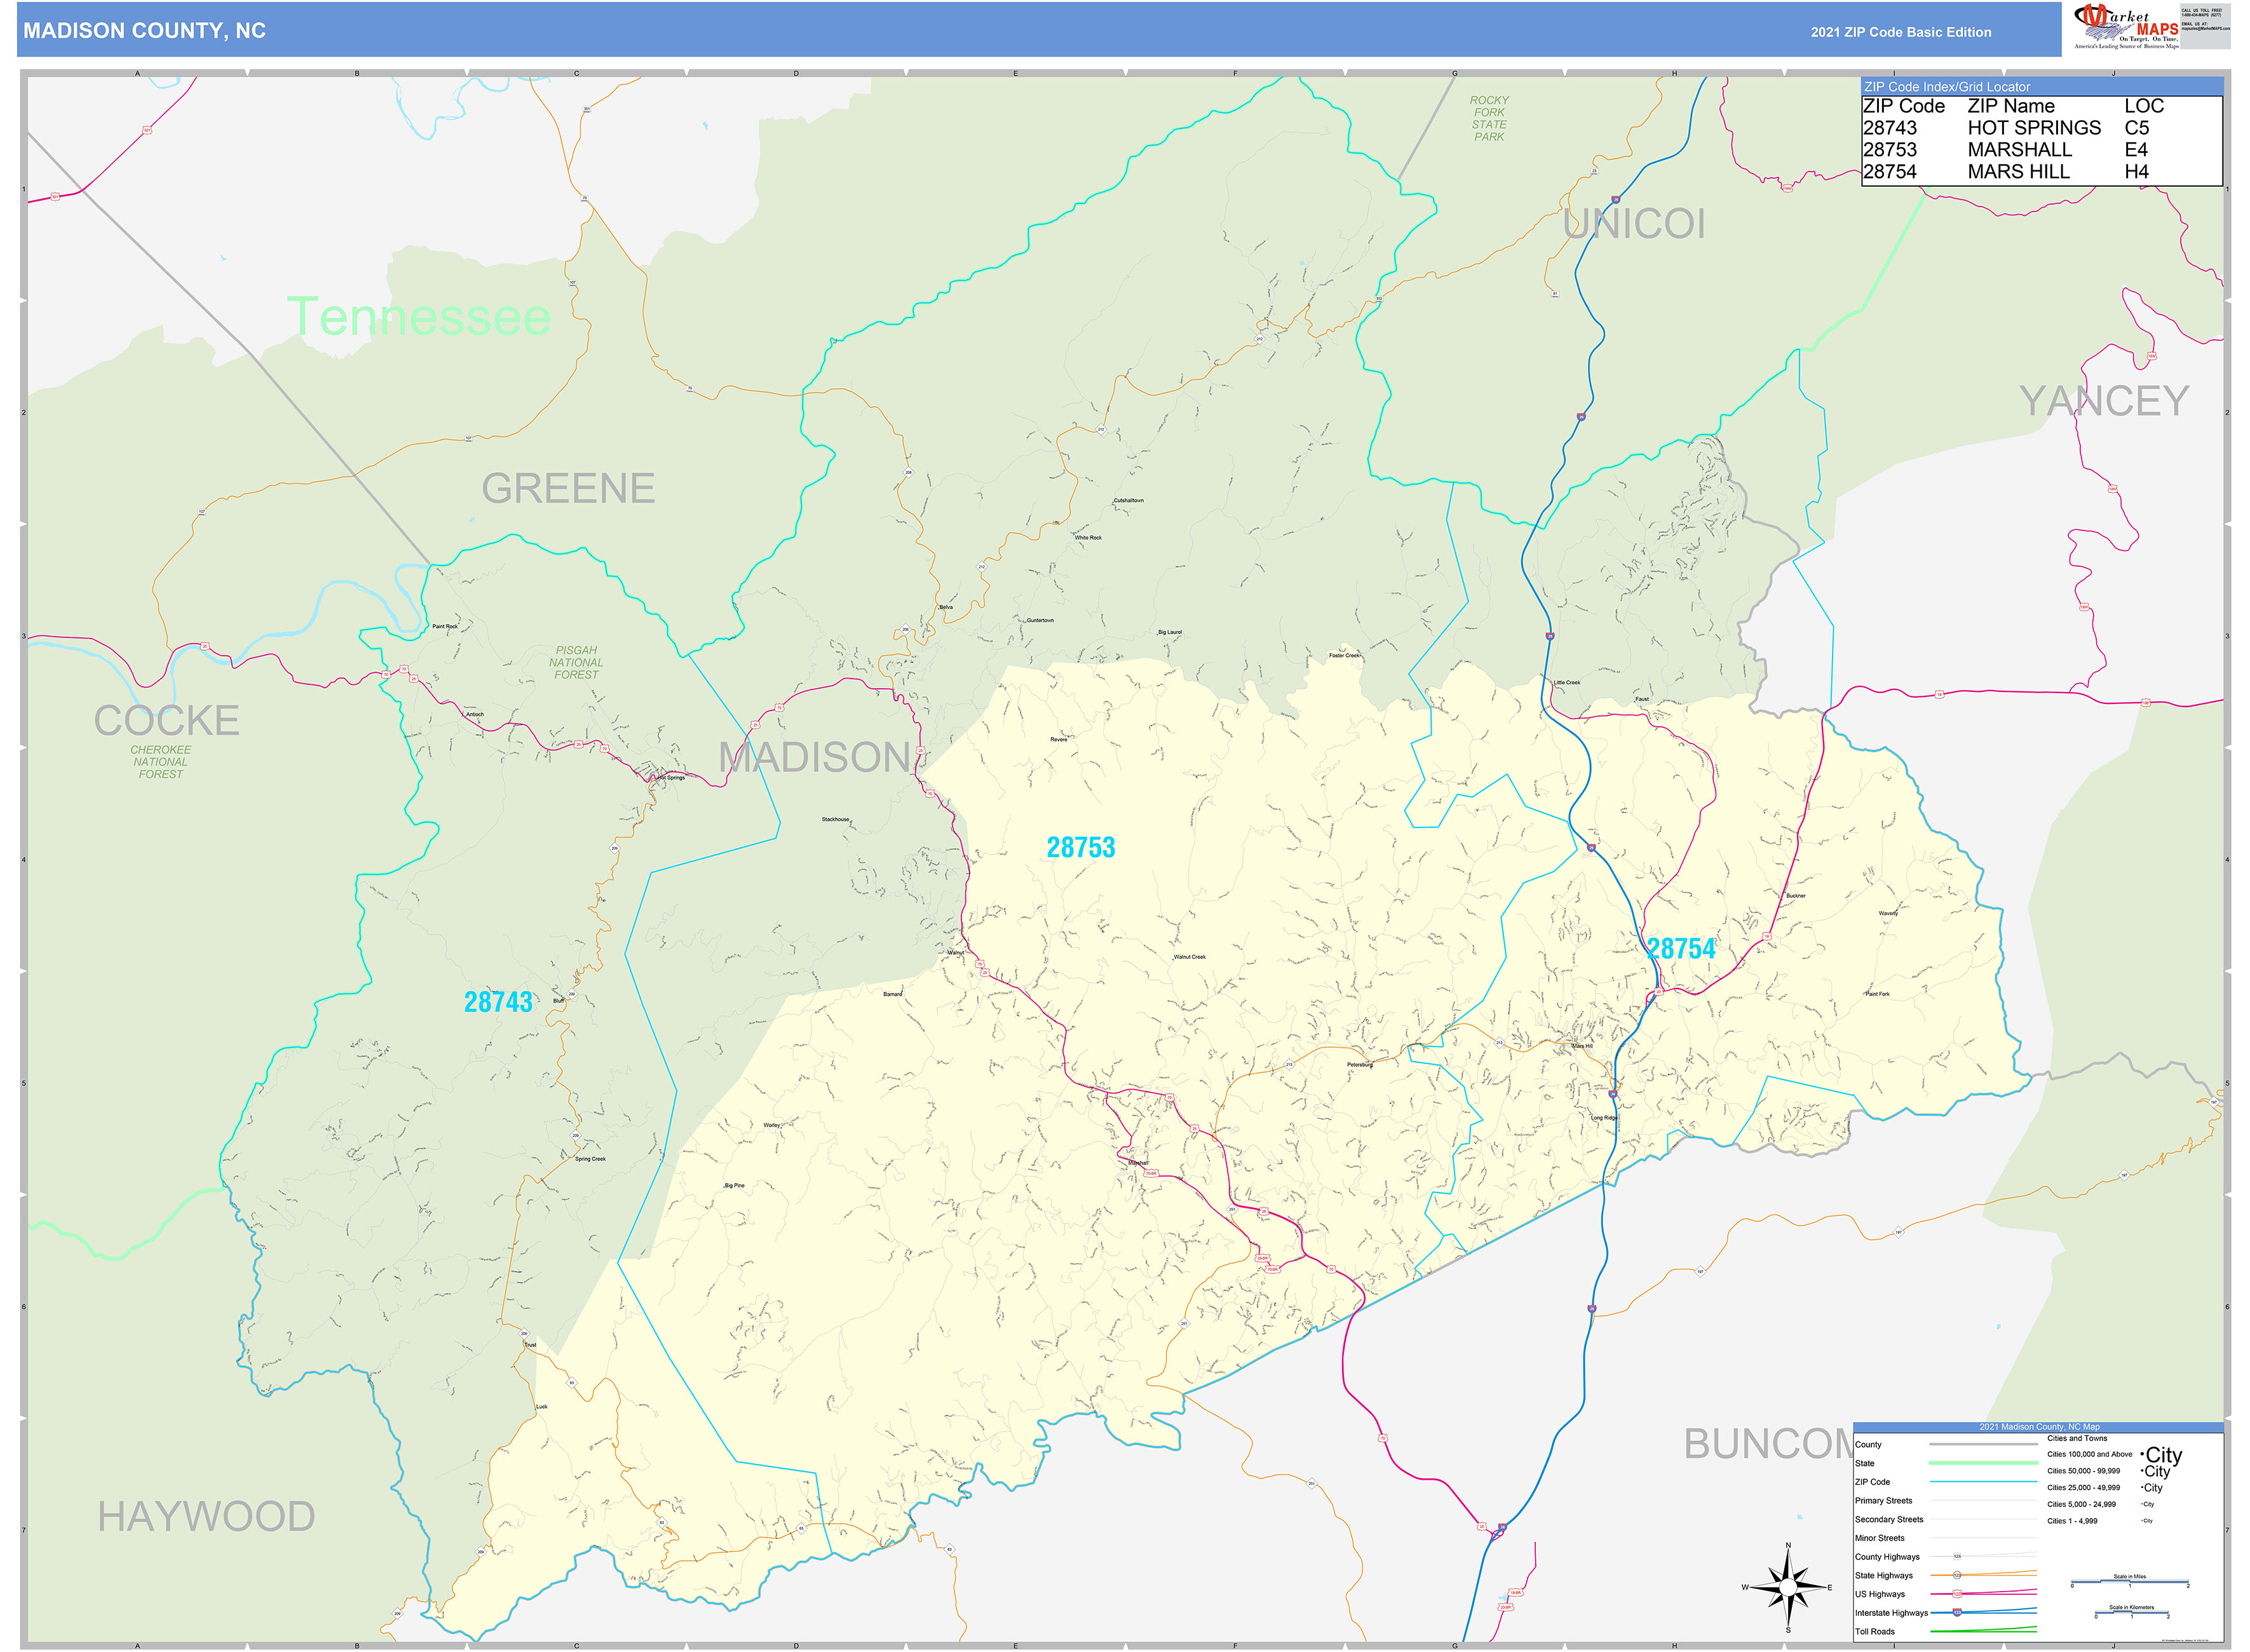This screenshot has height=1652, width=2250.
Task: Click the red City dot for Cities 5,000-24,999
Action: (x=2142, y=1504)
